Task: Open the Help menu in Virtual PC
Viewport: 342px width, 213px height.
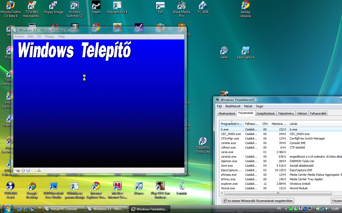Action: point(61,36)
